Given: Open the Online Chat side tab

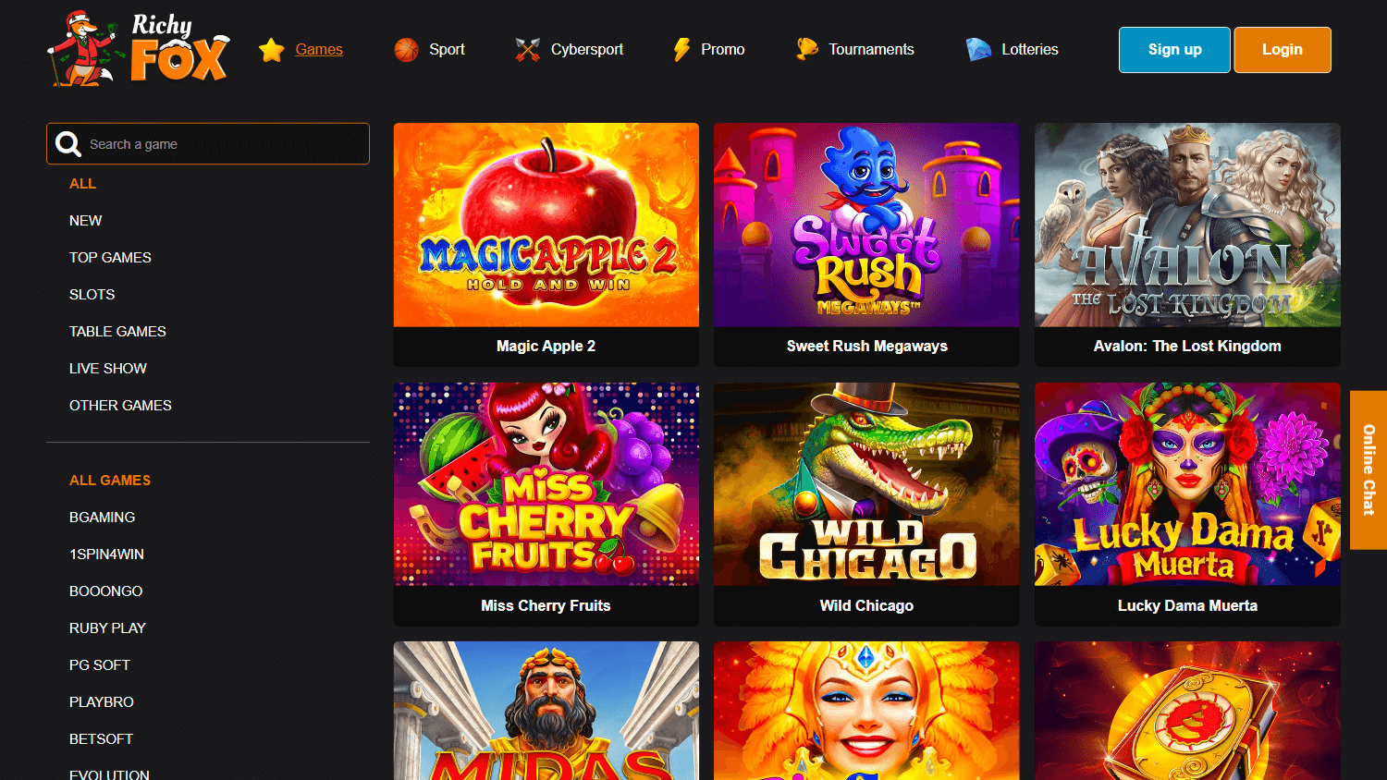Looking at the screenshot, I should pos(1369,469).
